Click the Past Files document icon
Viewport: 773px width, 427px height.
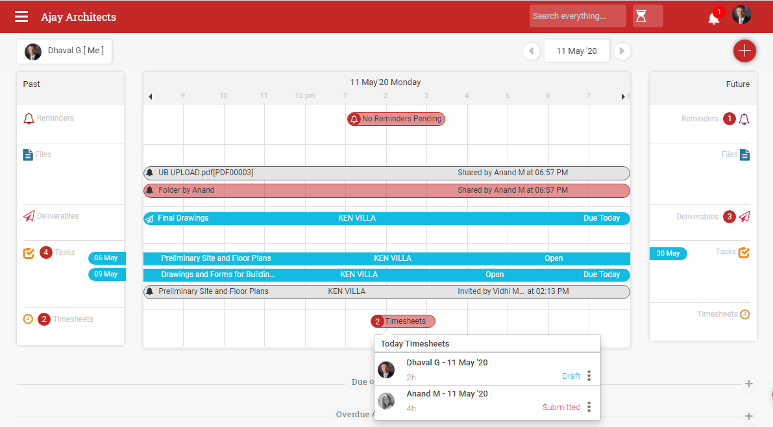click(28, 154)
